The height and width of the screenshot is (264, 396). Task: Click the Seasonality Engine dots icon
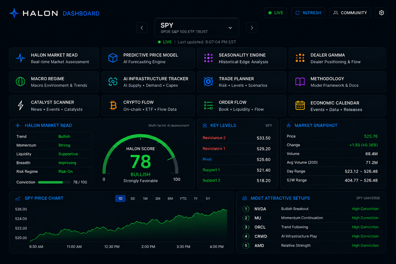[x=208, y=58]
